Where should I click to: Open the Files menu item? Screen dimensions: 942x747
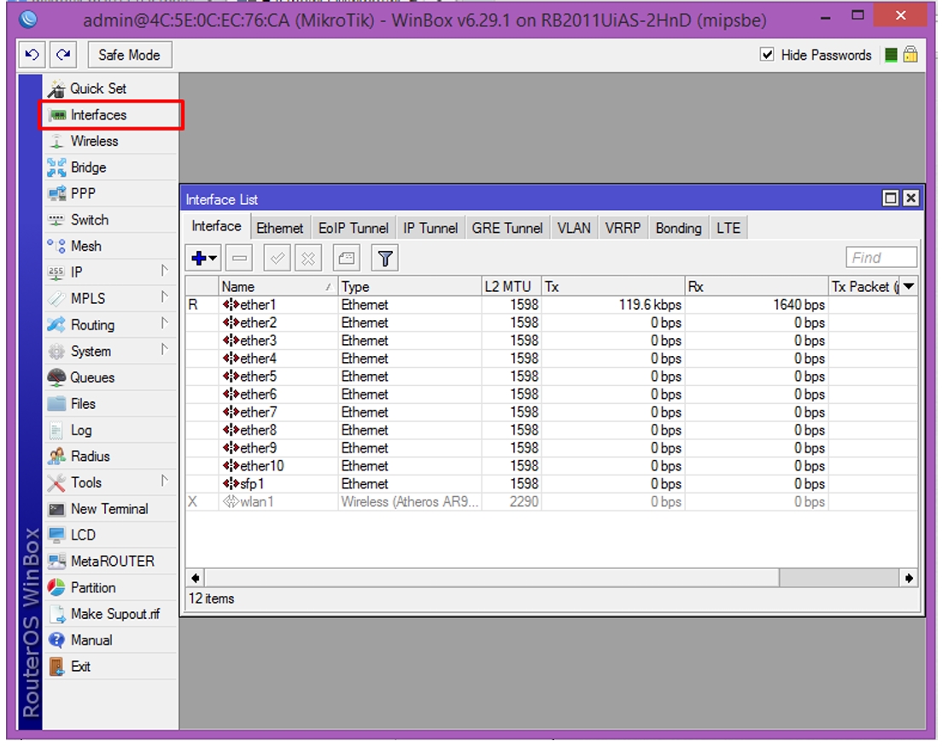pyautogui.click(x=109, y=404)
